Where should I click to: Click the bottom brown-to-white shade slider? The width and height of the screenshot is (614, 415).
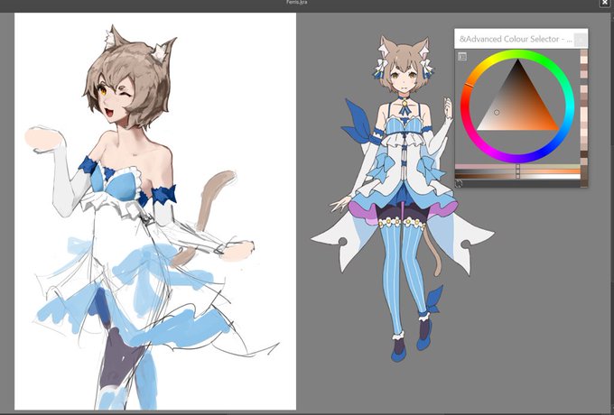(517, 177)
